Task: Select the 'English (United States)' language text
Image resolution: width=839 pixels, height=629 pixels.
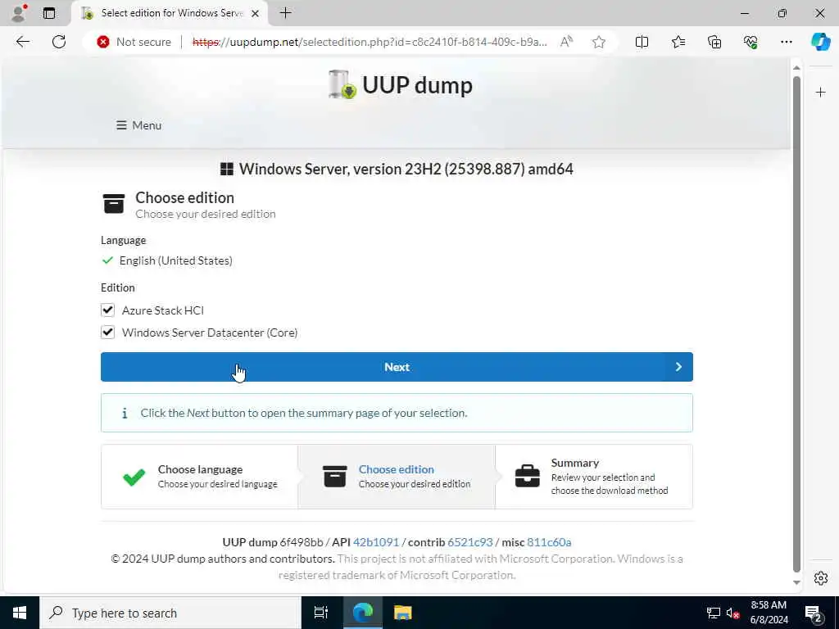Action: [175, 260]
